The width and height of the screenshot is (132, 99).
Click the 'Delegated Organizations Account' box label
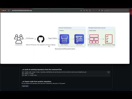coord(97,28)
